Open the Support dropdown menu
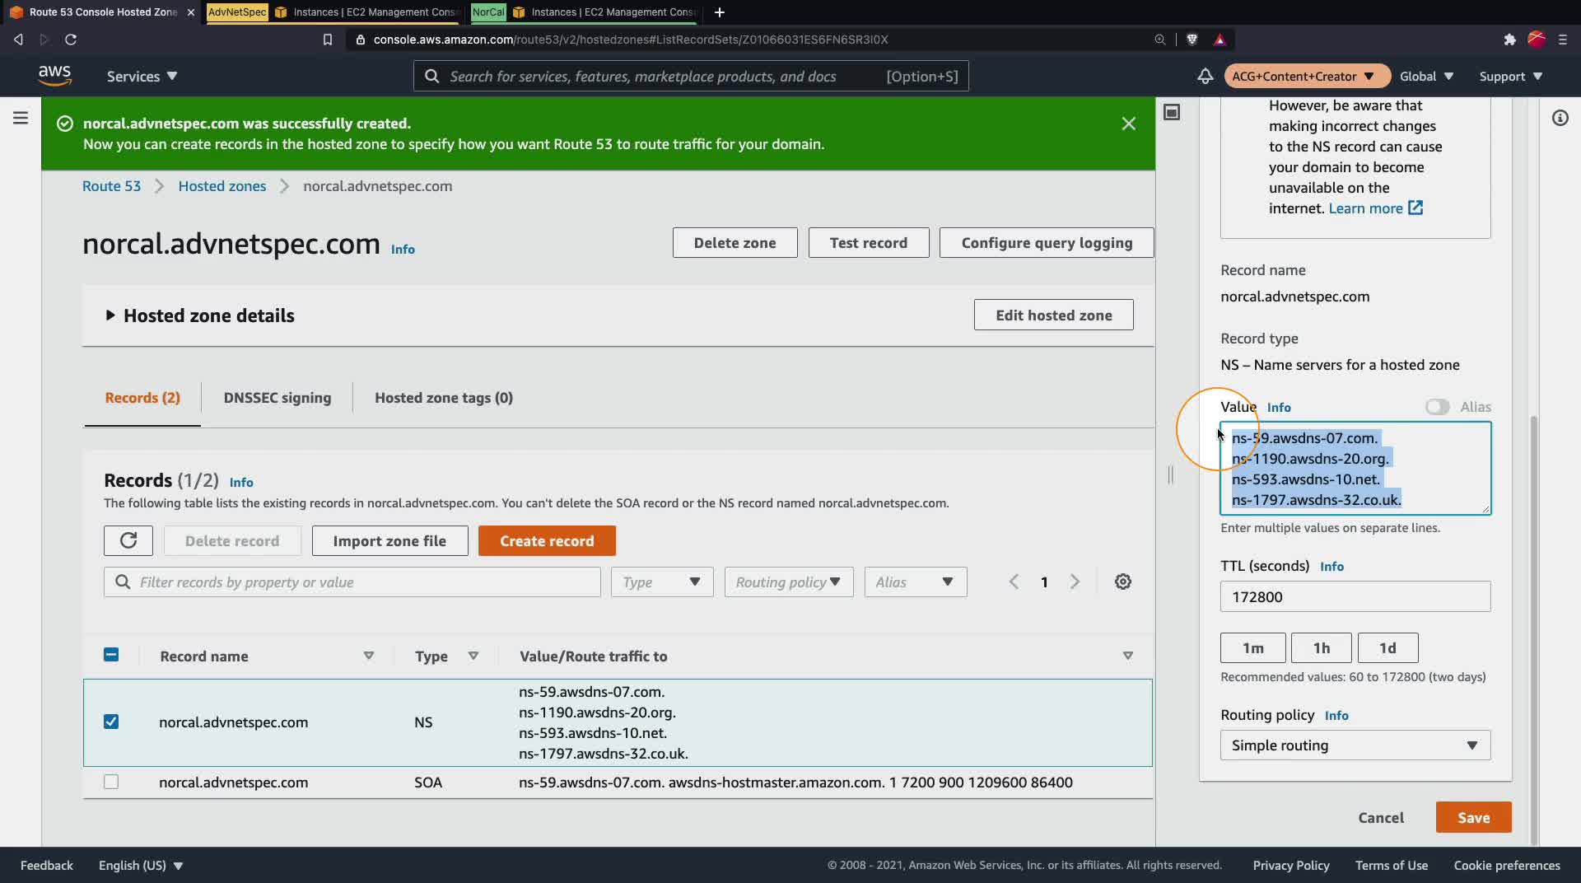 point(1511,76)
